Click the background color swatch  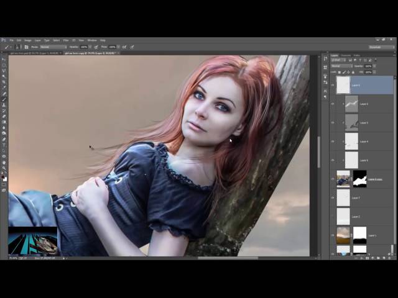(5, 179)
